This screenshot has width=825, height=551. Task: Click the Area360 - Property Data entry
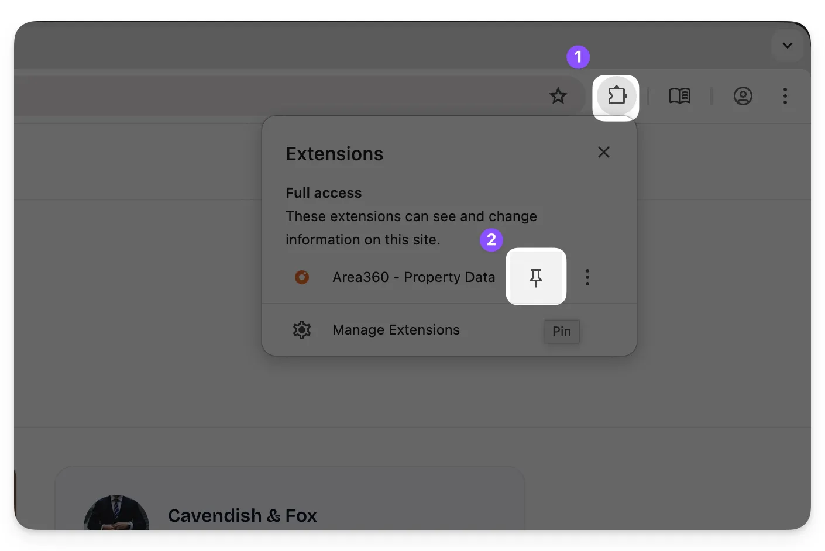coord(413,277)
